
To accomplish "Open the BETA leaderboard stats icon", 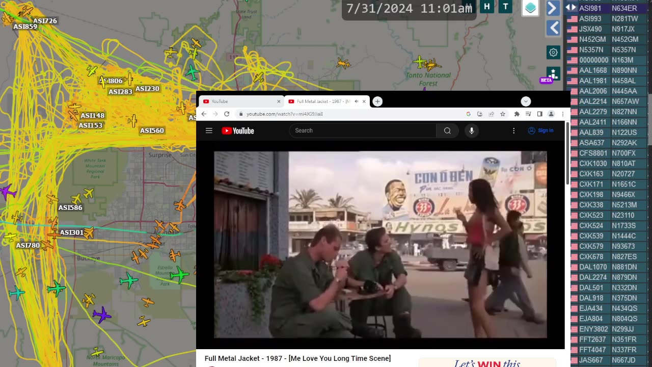I will pos(553,74).
